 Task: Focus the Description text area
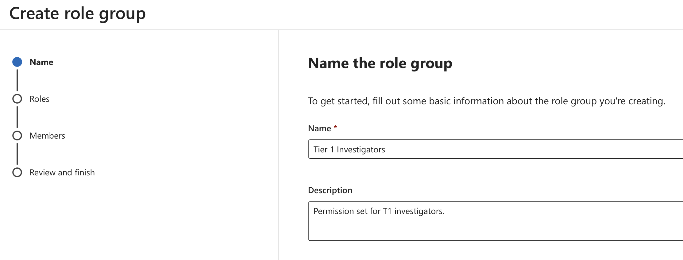click(491, 227)
